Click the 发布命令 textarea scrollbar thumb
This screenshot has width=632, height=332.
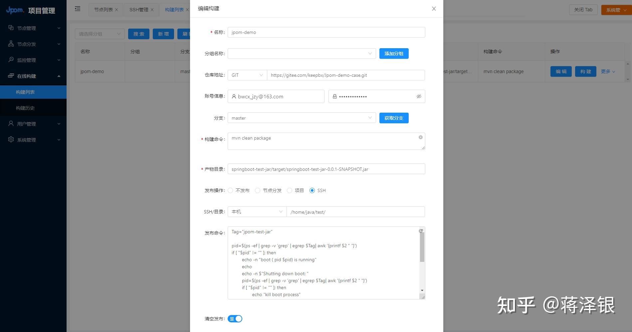pos(422,247)
